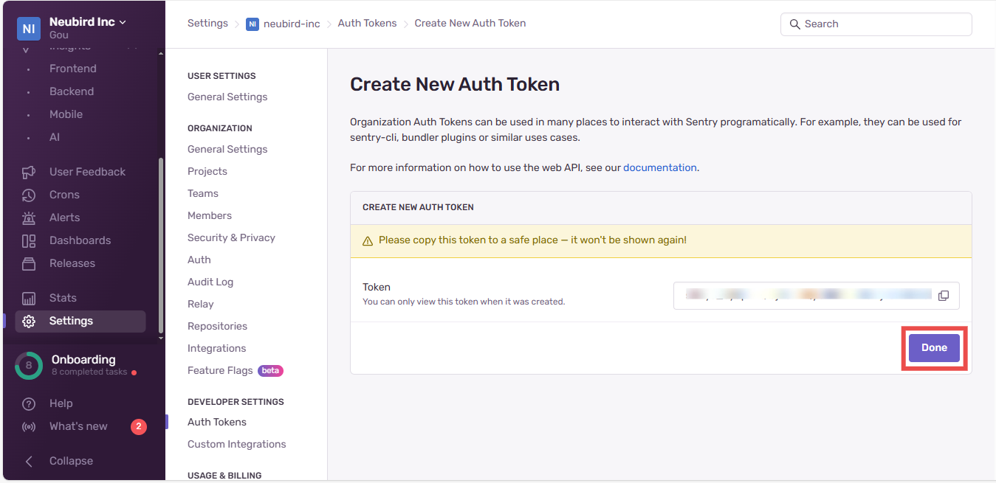Copy the auth token to clipboard
The image size is (996, 483).
[x=944, y=295]
